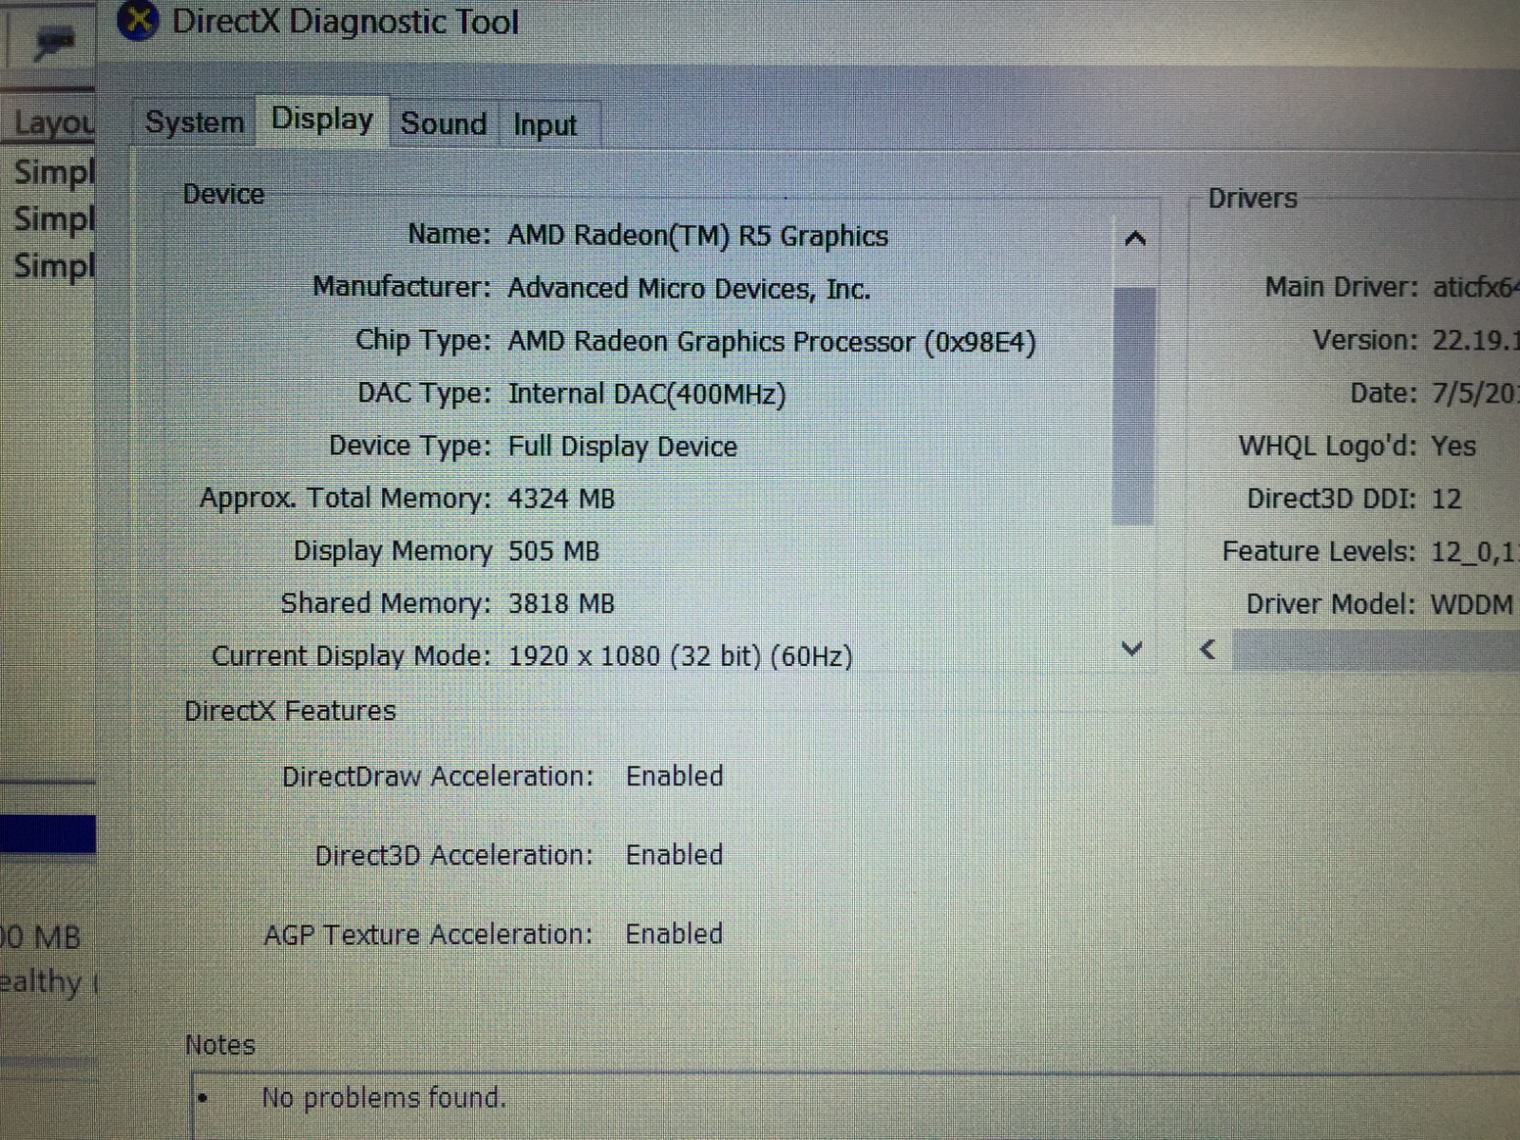Screen dimensions: 1520x1140
Task: Click the dark blue bar in background window
Action: [47, 834]
